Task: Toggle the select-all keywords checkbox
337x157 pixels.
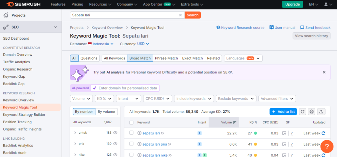Action: tap(131, 122)
